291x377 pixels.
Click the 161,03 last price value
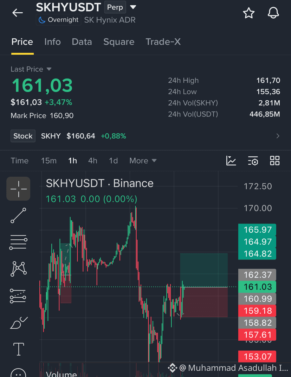point(42,86)
